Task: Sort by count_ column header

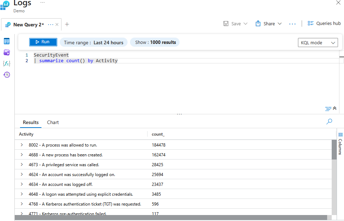Action: [158, 134]
